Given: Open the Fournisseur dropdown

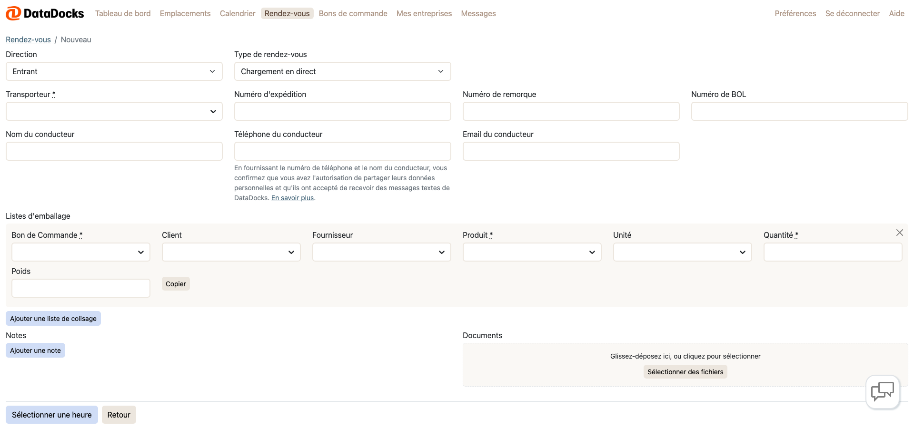Looking at the screenshot, I should click(382, 252).
